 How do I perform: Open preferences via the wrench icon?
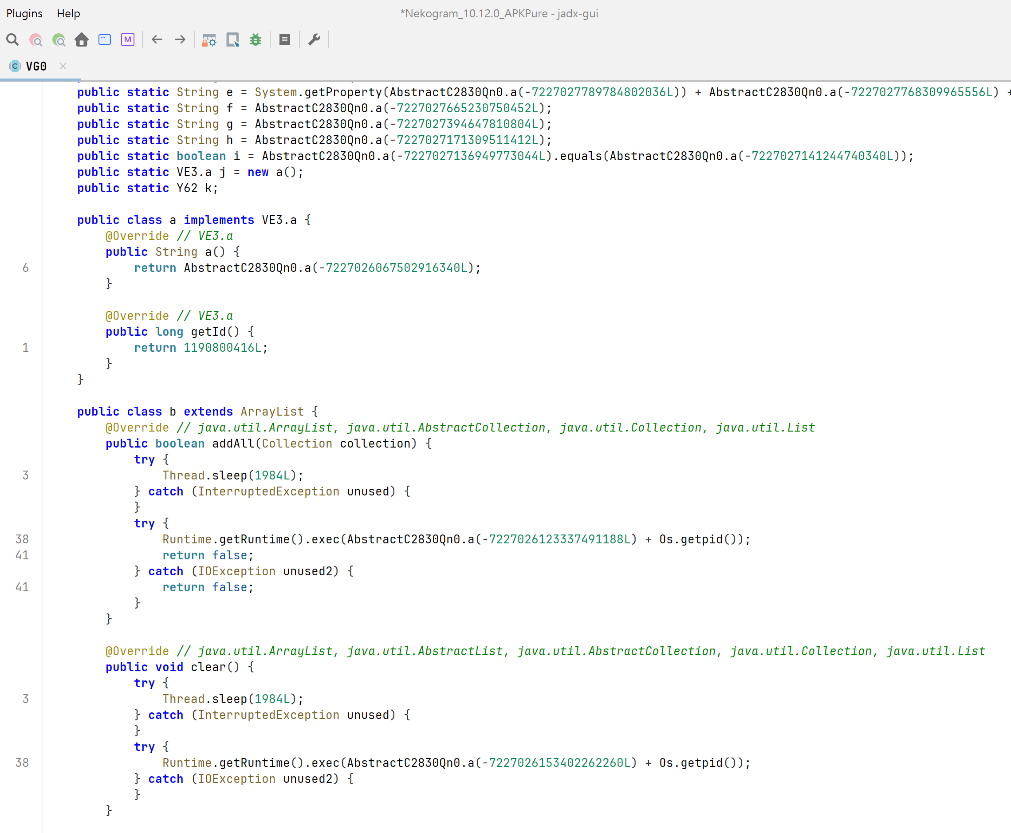pyautogui.click(x=314, y=40)
